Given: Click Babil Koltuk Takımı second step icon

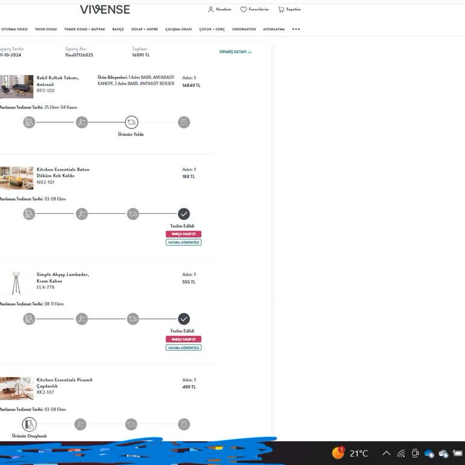Looking at the screenshot, I should click(x=82, y=122).
